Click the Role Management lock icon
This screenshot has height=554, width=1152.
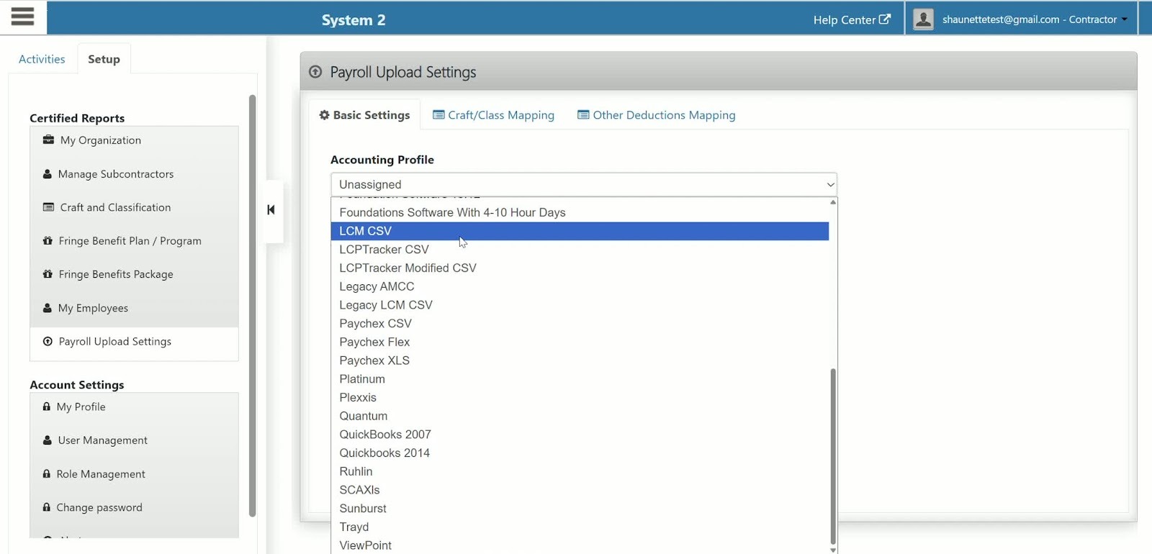point(47,473)
